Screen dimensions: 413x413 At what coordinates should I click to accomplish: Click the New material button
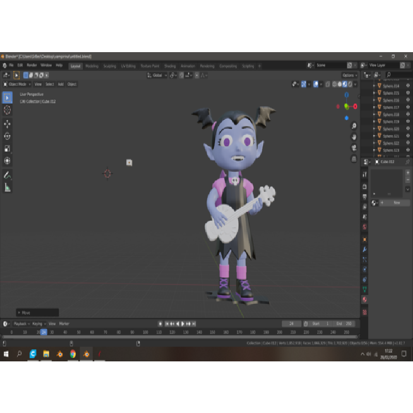click(394, 202)
